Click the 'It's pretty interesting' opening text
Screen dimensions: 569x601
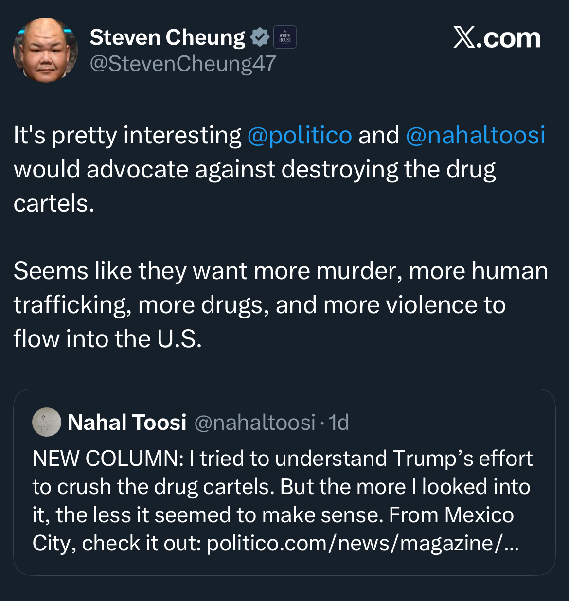[127, 135]
